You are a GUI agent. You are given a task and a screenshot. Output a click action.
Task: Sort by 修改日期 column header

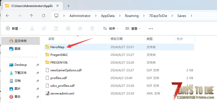point(117,39)
